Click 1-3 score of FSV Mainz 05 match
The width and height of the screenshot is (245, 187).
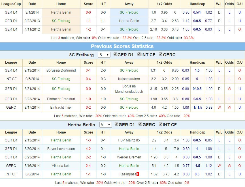pos(88,140)
